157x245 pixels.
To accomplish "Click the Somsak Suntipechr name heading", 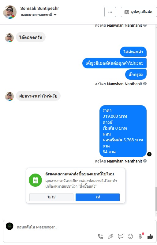I will click(x=39, y=8).
